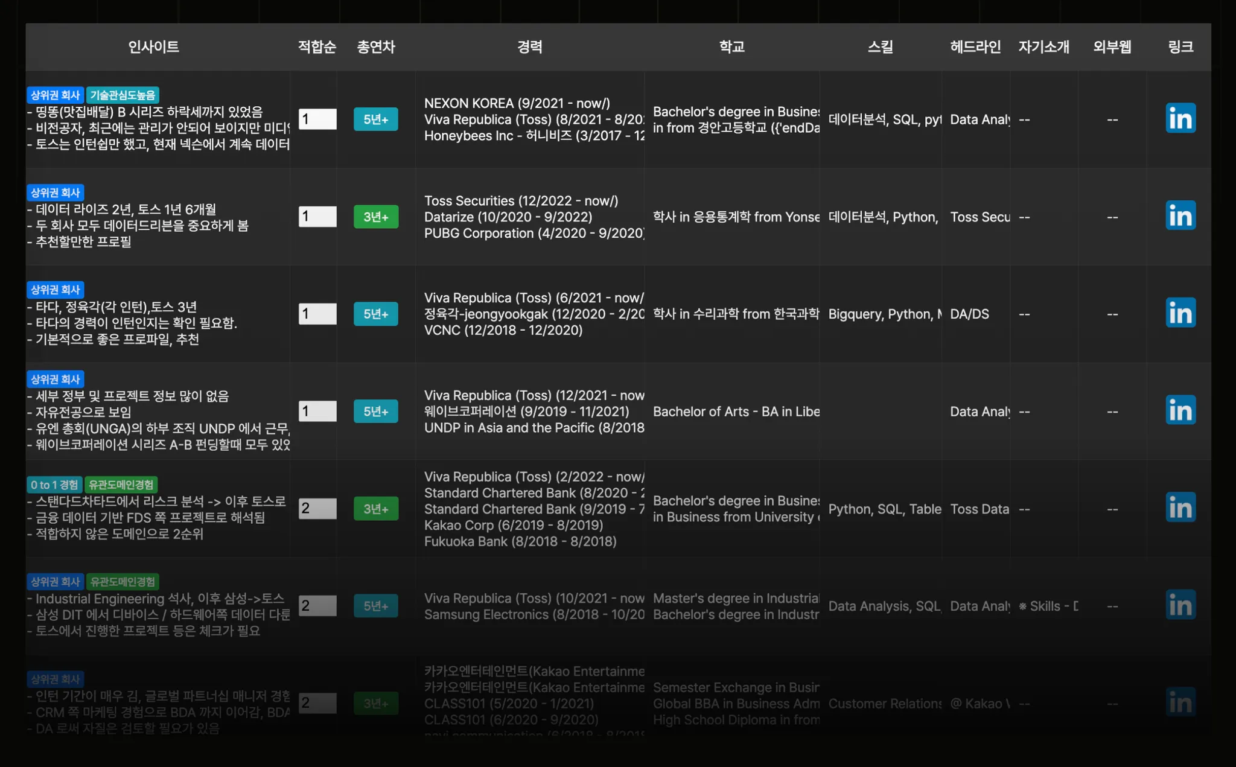The width and height of the screenshot is (1236, 767).
Task: Click rank input in Standard Chartered row
Action: (x=317, y=508)
